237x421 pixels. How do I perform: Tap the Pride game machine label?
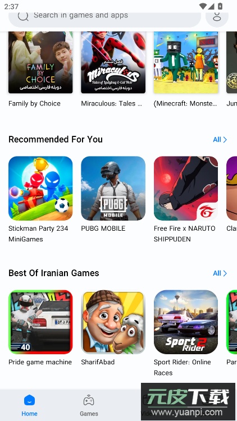coord(40,362)
